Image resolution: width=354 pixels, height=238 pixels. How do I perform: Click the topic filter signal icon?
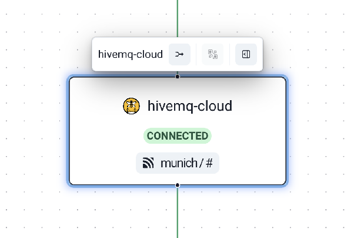pos(148,163)
